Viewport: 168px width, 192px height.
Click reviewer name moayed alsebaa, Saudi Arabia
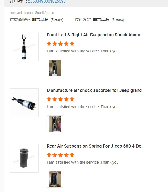(32, 13)
